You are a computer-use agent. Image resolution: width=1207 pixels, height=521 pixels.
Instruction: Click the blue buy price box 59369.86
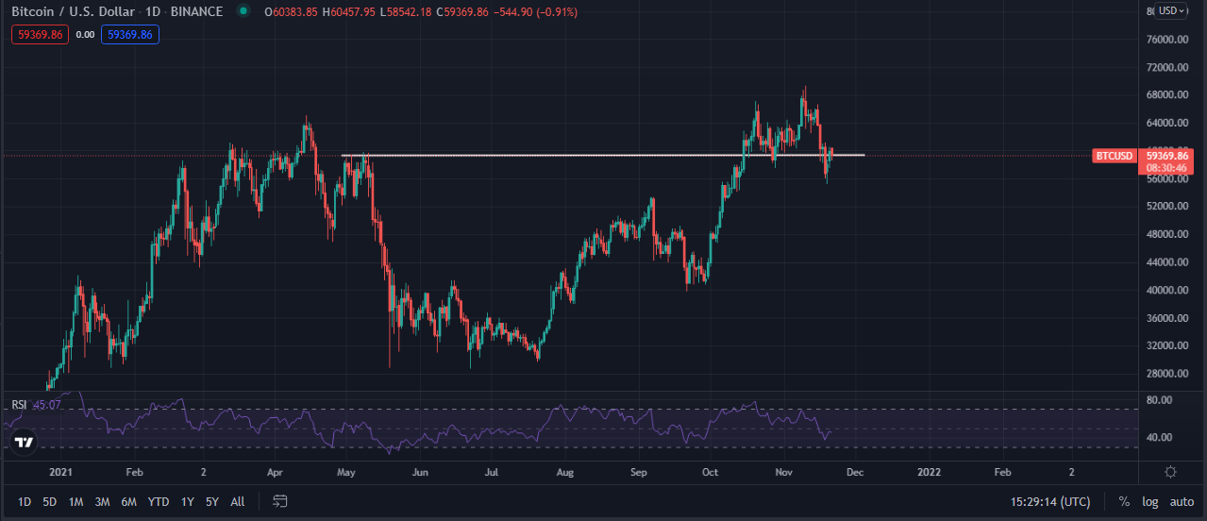pyautogui.click(x=131, y=34)
